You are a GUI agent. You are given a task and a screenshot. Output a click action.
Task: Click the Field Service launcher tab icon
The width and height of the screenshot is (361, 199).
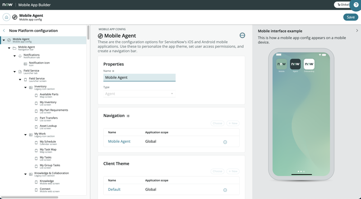click(20, 72)
